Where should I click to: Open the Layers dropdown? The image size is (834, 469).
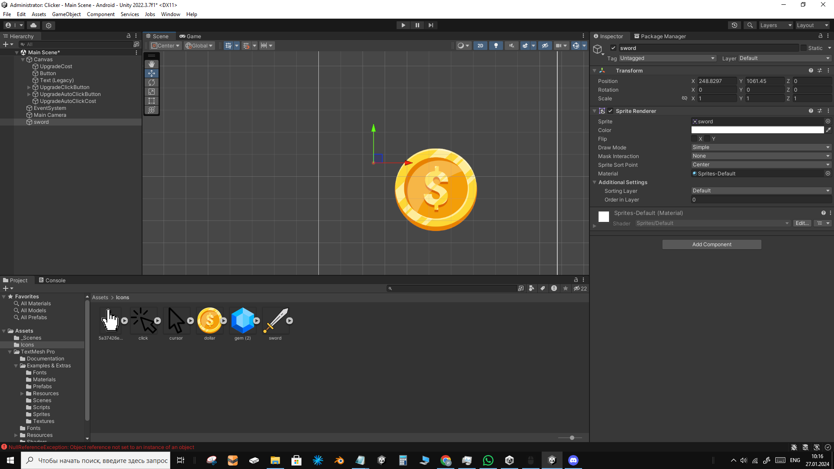pyautogui.click(x=775, y=25)
